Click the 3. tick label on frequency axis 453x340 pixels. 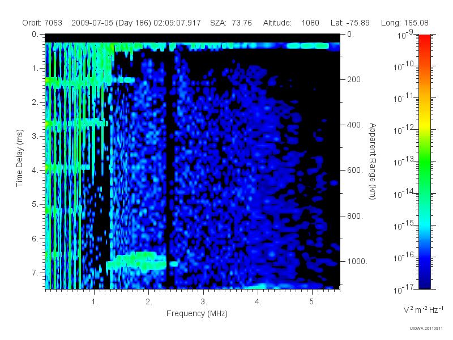(x=204, y=302)
